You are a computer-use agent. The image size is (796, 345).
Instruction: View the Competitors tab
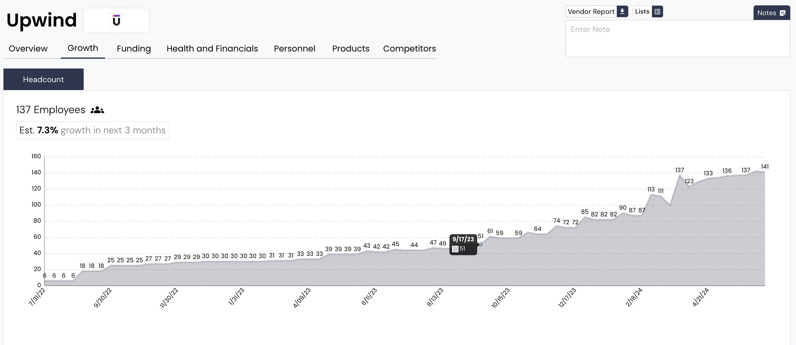click(409, 49)
